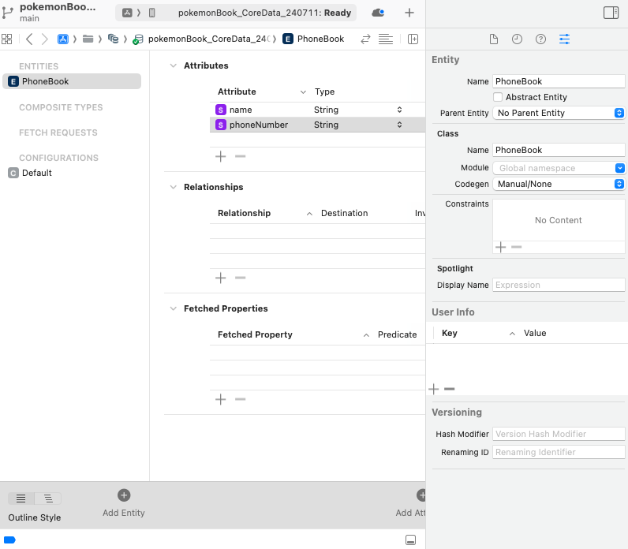Click the blue tag filter icon
The image size is (628, 549).
click(x=9, y=540)
